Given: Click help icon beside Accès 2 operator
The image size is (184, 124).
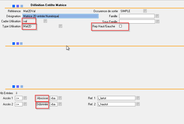Looking at the screenshot, I should tap(25, 104).
